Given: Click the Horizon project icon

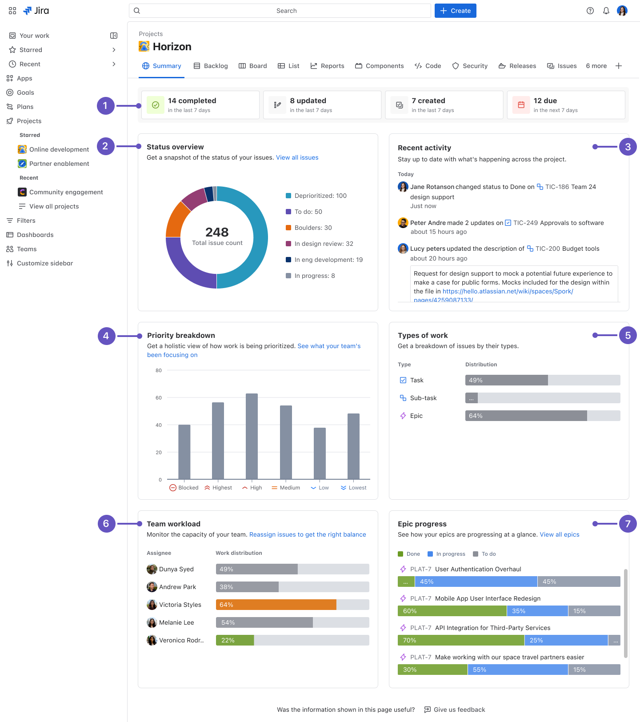Looking at the screenshot, I should [x=144, y=46].
